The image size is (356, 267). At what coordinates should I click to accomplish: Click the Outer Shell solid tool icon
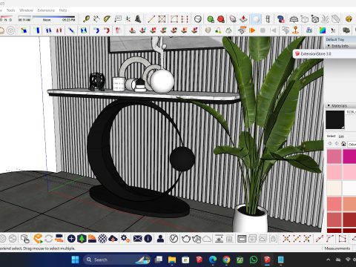pos(198,19)
